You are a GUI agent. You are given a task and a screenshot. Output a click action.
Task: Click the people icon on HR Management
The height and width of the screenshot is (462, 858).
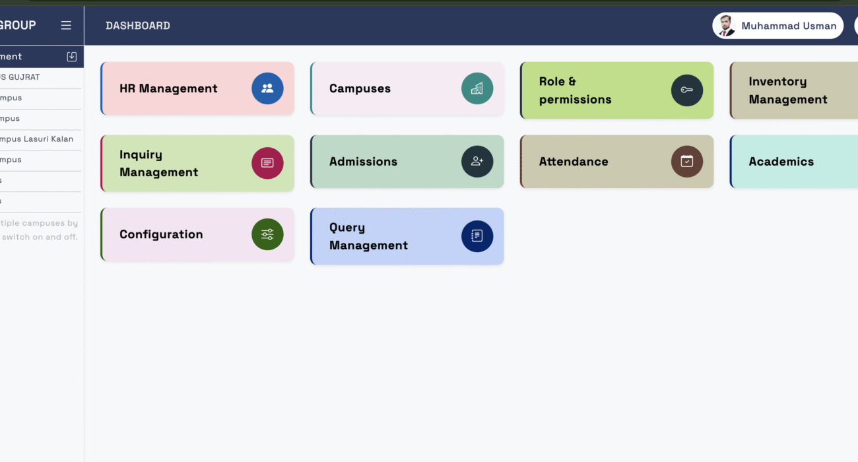tap(267, 88)
